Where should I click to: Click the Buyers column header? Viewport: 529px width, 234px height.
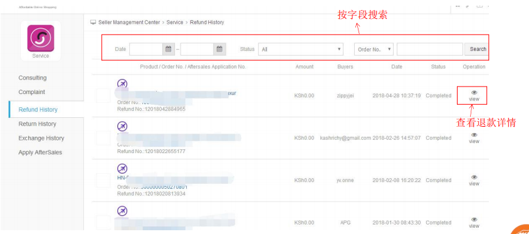345,67
